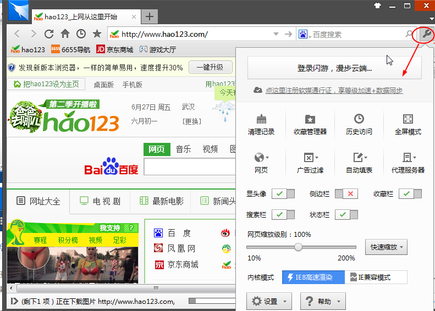Click 登录闪游，漫步云端 login button
This screenshot has height=311, width=435.
(x=334, y=68)
